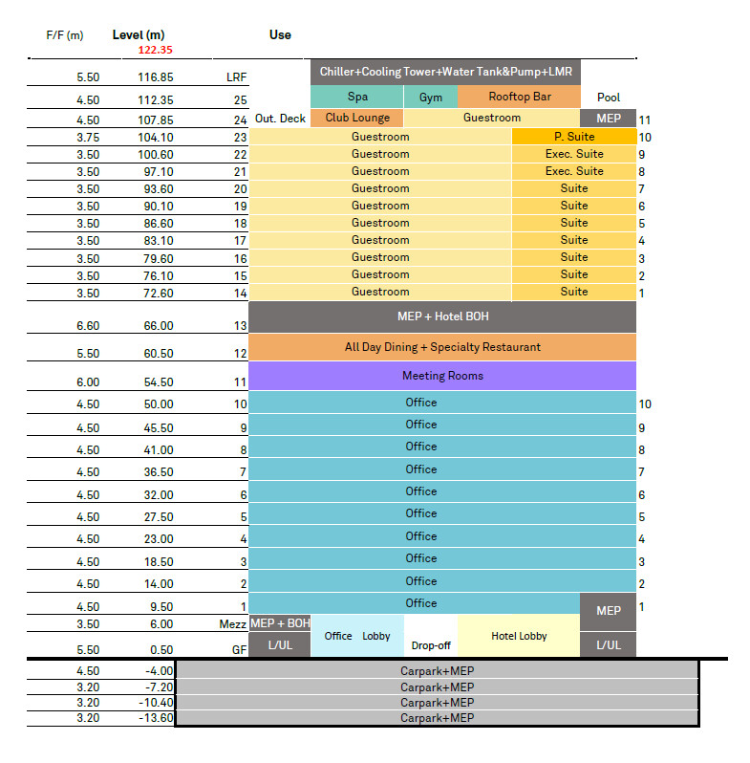Click the Chiller+Cooling Tower+Water Tank&Pump+LMR cell
The image size is (750, 763).
[x=445, y=72]
